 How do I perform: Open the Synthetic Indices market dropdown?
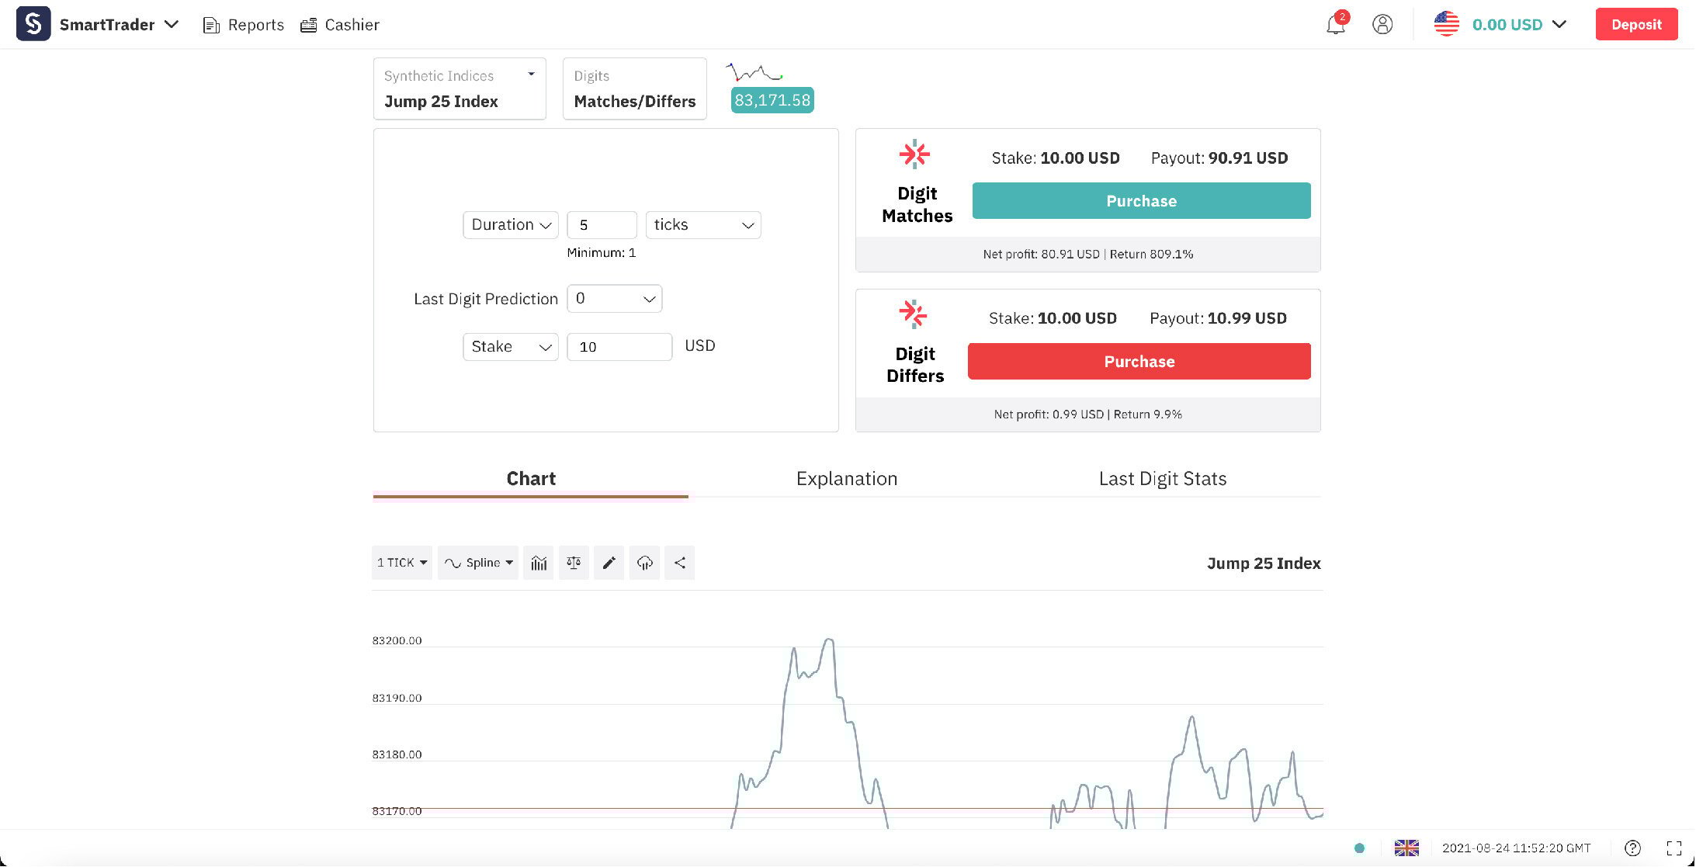tap(459, 88)
